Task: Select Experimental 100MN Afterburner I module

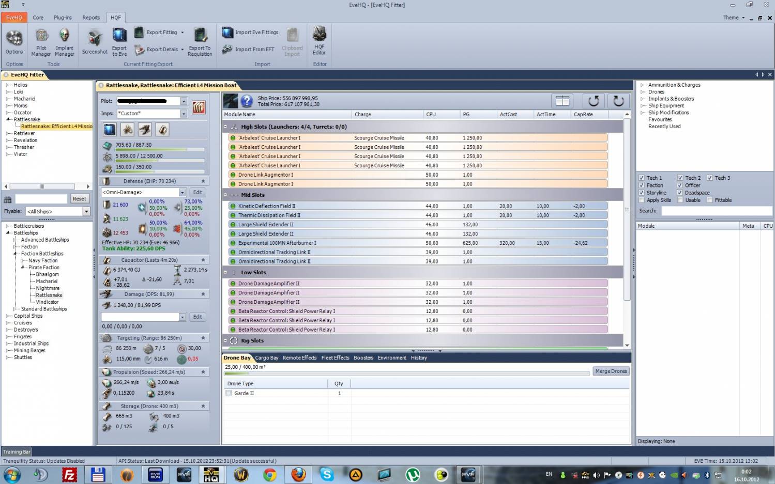Action: 418,243
